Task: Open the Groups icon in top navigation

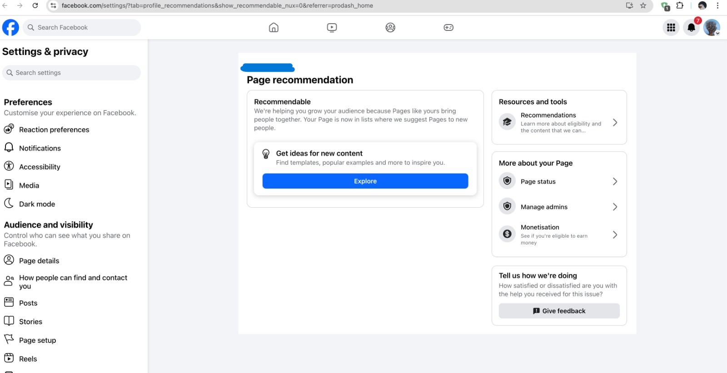Action: 390,28
